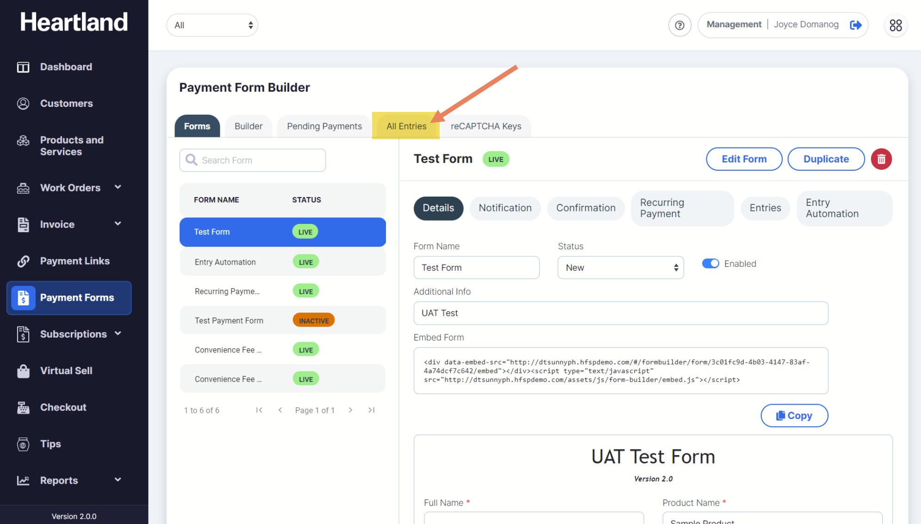Click the Work Orders sidebar icon

click(x=23, y=188)
